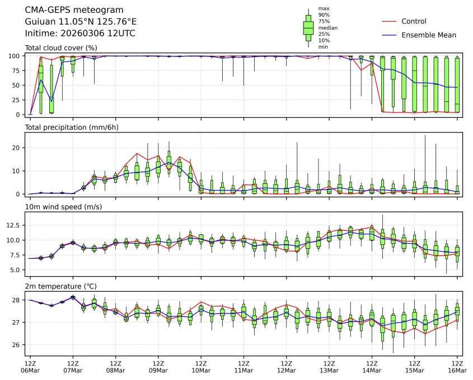Screen dimensions: 473x380
Task: Click the '12Z 08Mar' x-axis label
Action: coord(115,367)
